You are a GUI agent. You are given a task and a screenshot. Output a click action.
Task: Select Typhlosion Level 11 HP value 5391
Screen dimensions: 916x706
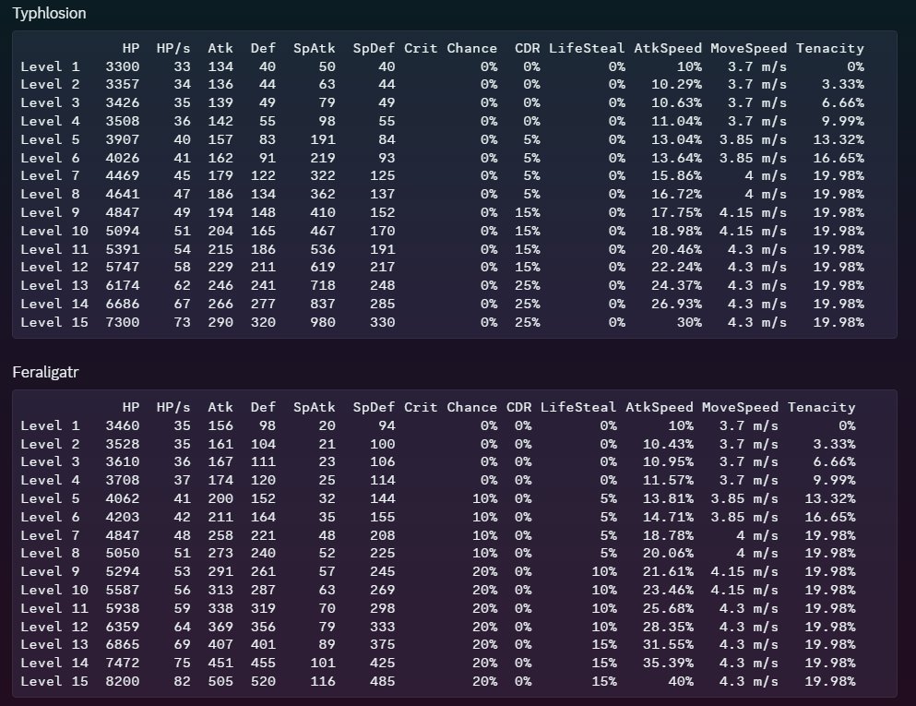[123, 249]
